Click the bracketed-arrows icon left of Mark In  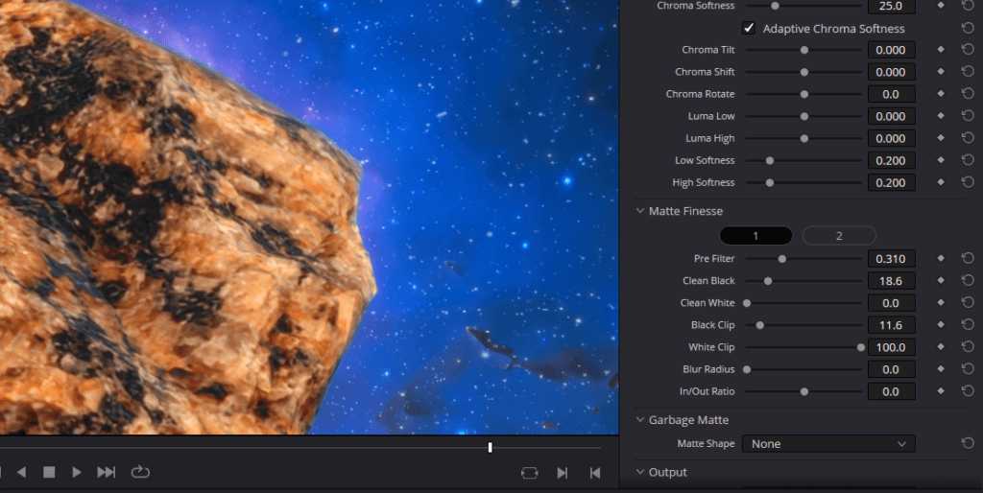[530, 473]
